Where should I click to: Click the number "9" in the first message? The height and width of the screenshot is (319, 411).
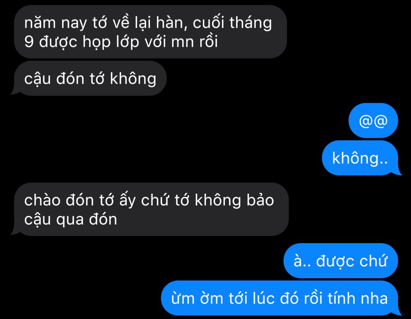tap(29, 42)
